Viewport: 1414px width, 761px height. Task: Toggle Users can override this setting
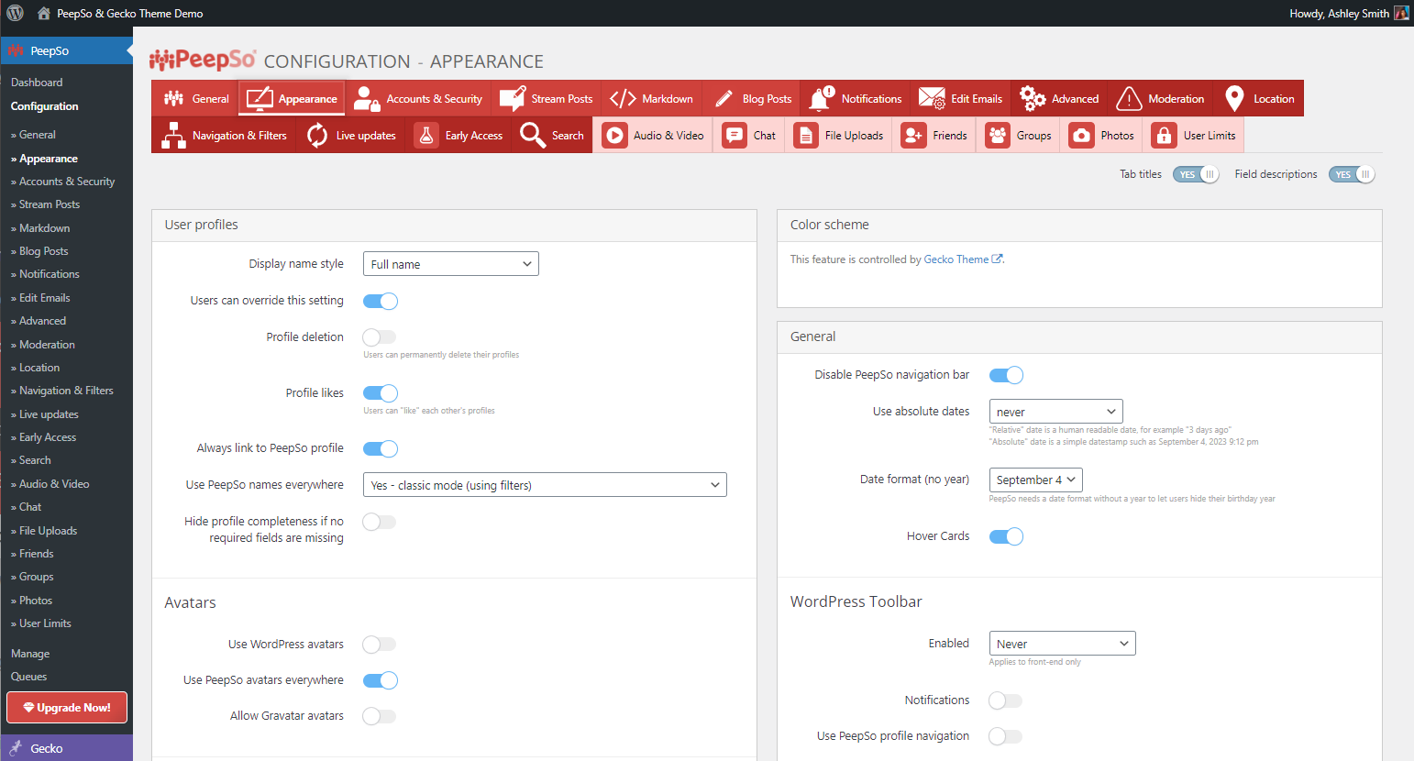380,301
